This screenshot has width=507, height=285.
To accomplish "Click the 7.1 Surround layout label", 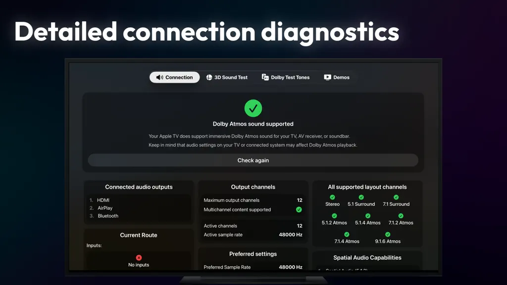I will 396,204.
